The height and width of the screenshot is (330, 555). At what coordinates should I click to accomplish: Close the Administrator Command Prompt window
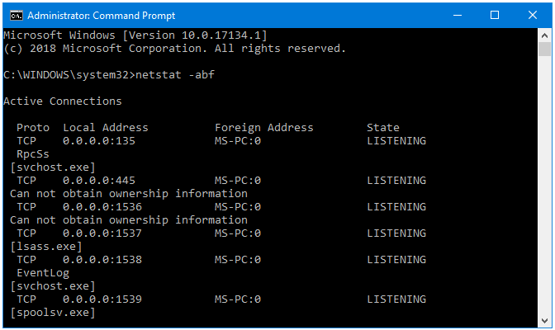coord(533,15)
